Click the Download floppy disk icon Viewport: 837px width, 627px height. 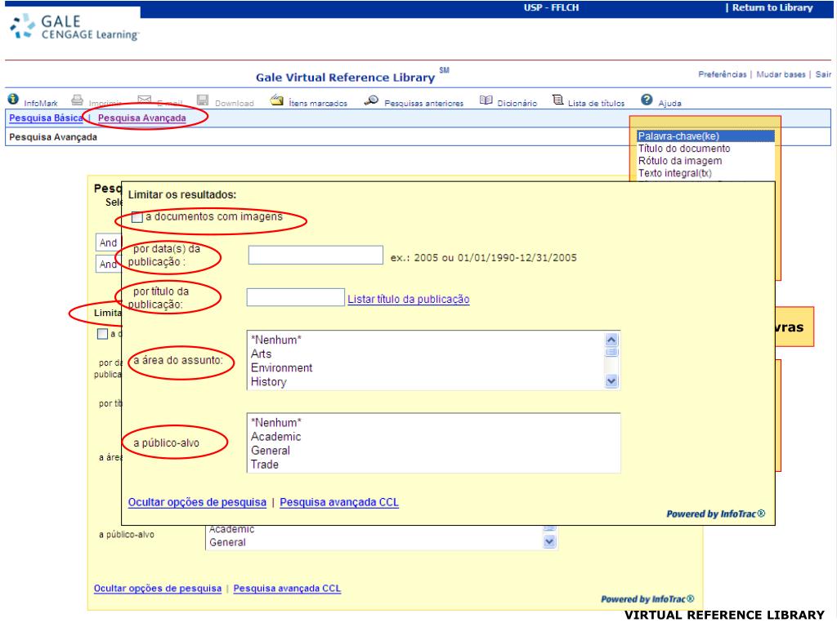tap(203, 100)
